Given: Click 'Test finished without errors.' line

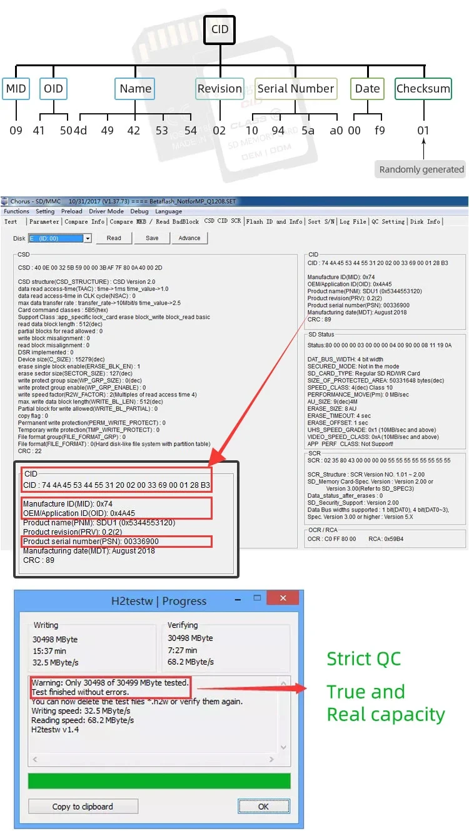Looking at the screenshot, I should [80, 692].
